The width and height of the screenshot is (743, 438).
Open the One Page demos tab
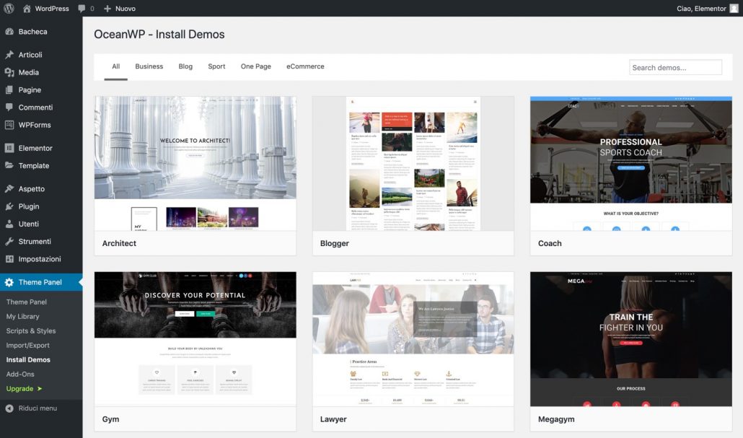point(256,66)
